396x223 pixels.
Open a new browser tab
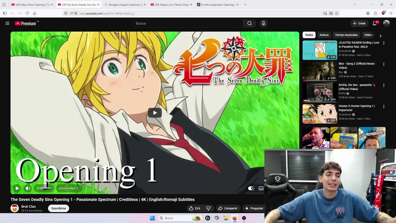(245, 5)
